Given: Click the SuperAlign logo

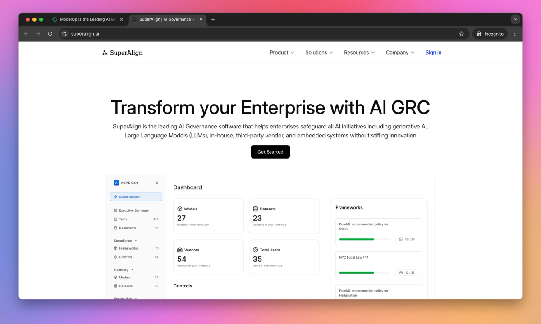Looking at the screenshot, I should [x=122, y=53].
